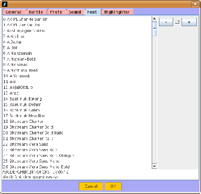Image resolution: width=201 pixels, height=194 pixels.
Task: Select font 3 Al Arabiya
Action: 77,36
